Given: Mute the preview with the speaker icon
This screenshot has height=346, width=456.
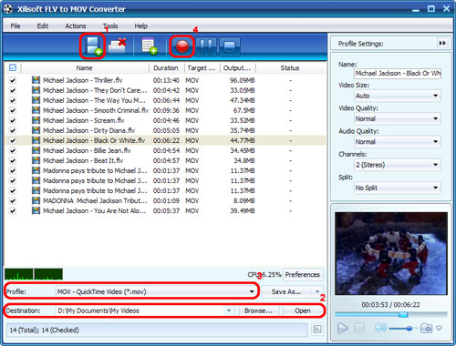Looking at the screenshot, I should (380, 328).
